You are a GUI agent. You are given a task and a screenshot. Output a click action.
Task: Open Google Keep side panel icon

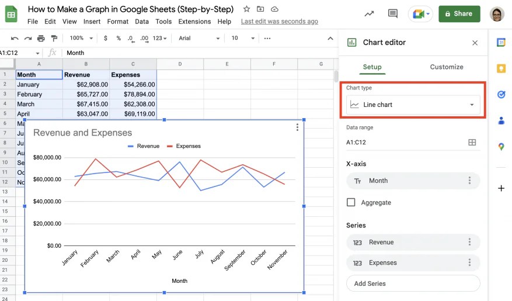click(x=501, y=68)
